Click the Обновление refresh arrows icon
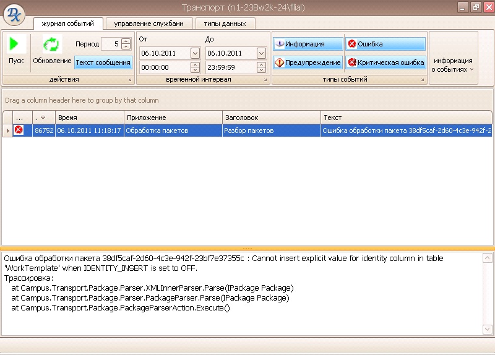 coord(51,44)
